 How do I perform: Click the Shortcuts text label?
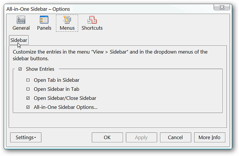tap(92, 28)
